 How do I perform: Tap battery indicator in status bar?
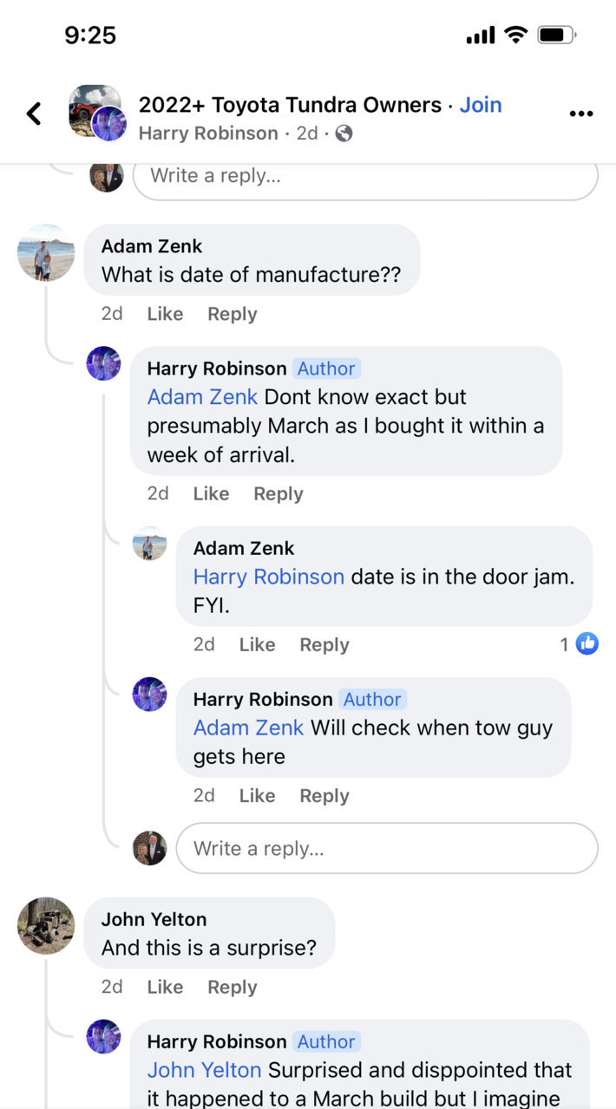click(x=556, y=36)
